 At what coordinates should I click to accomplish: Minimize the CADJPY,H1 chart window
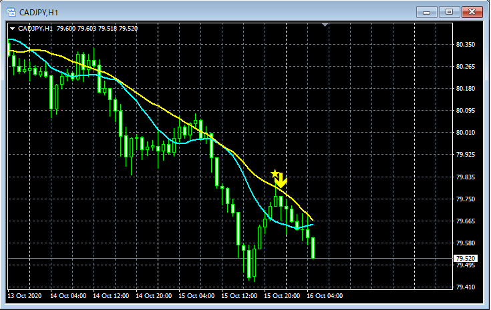(426, 12)
